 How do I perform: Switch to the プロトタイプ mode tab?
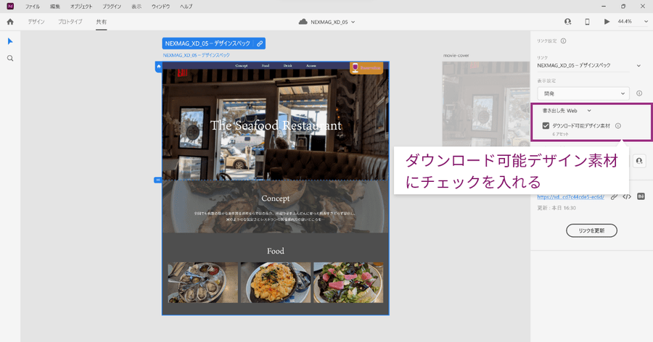click(x=70, y=22)
